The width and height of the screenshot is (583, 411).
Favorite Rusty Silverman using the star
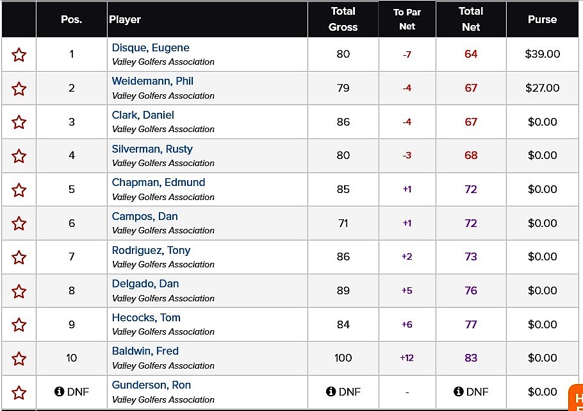[x=19, y=156]
